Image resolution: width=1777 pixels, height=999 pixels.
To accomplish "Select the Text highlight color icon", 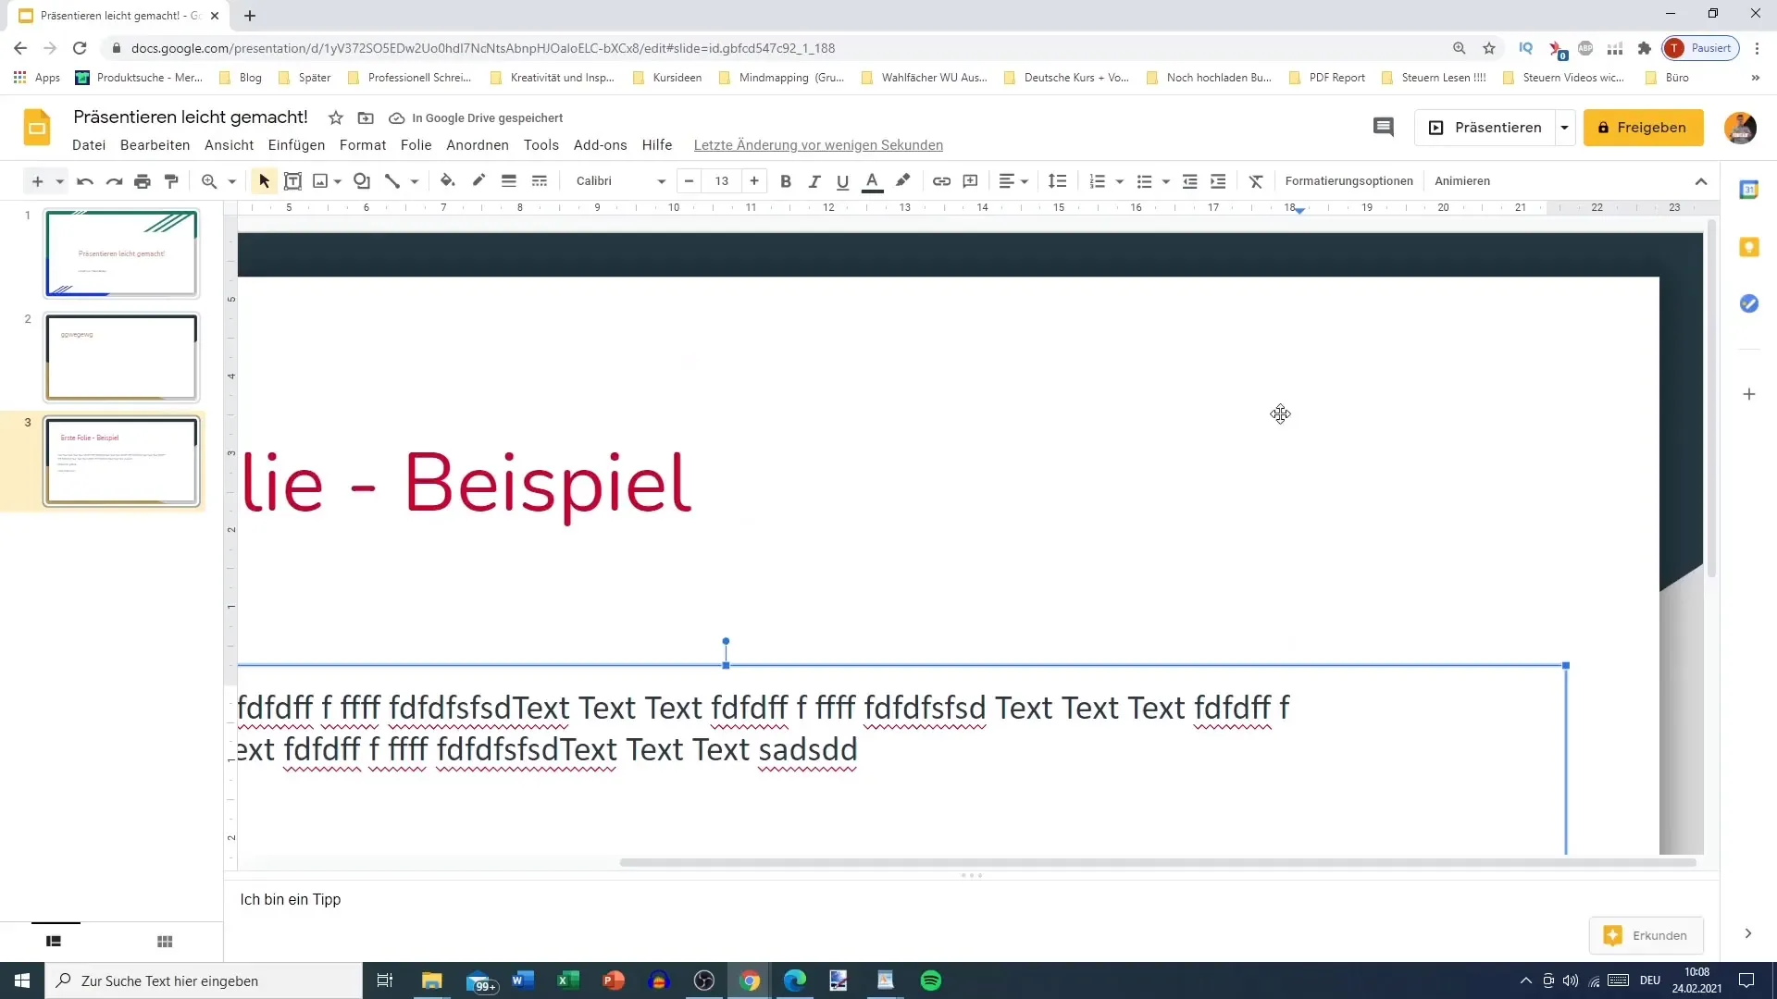I will point(905,180).
